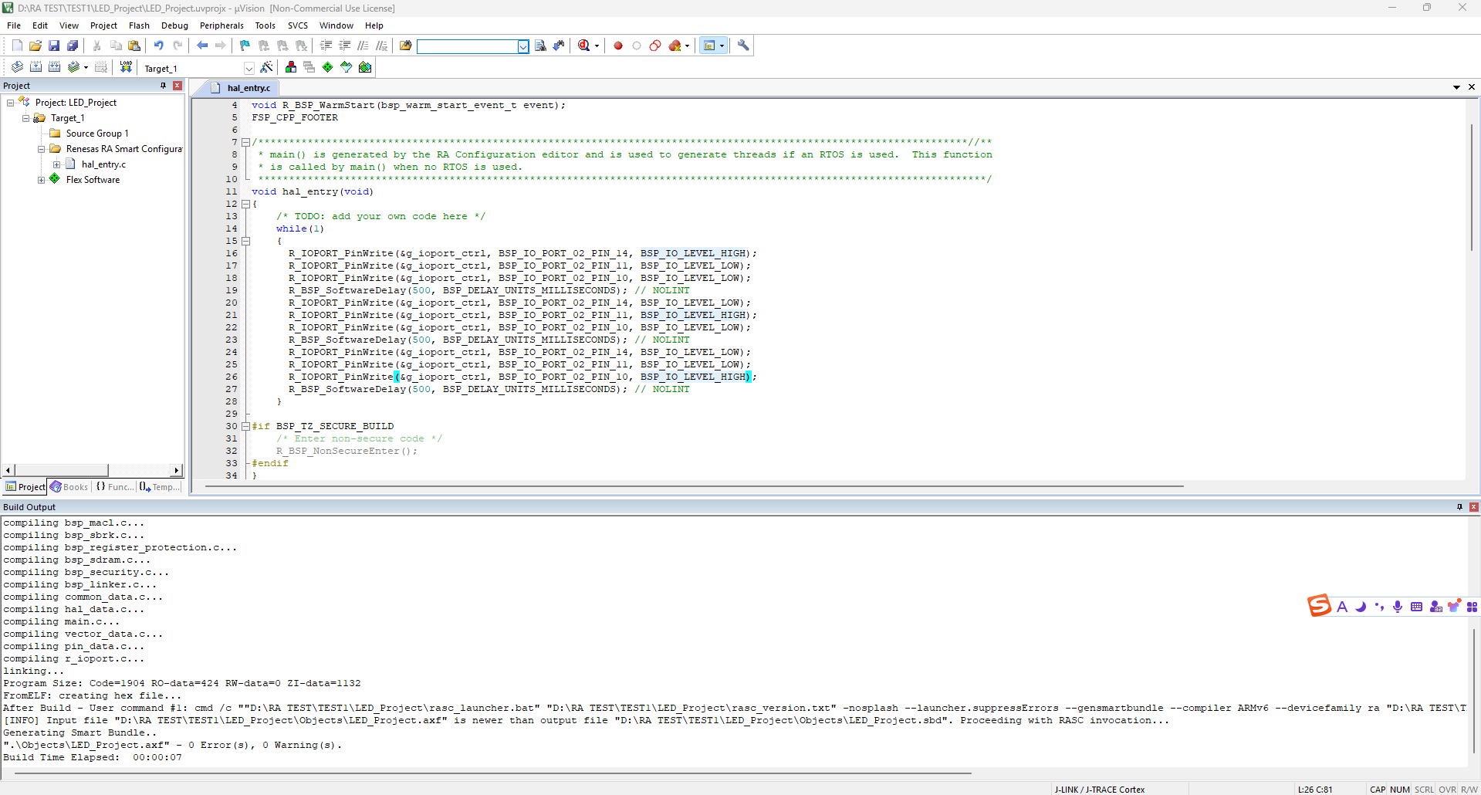This screenshot has width=1481, height=795.
Task: Click the Translate icon in the build toolbar
Action: click(x=17, y=67)
